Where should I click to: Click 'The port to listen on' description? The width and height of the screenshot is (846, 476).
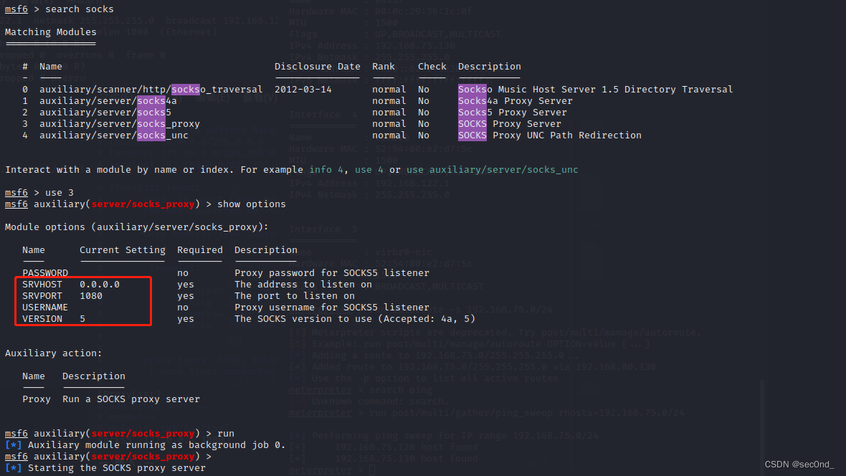[x=295, y=296]
